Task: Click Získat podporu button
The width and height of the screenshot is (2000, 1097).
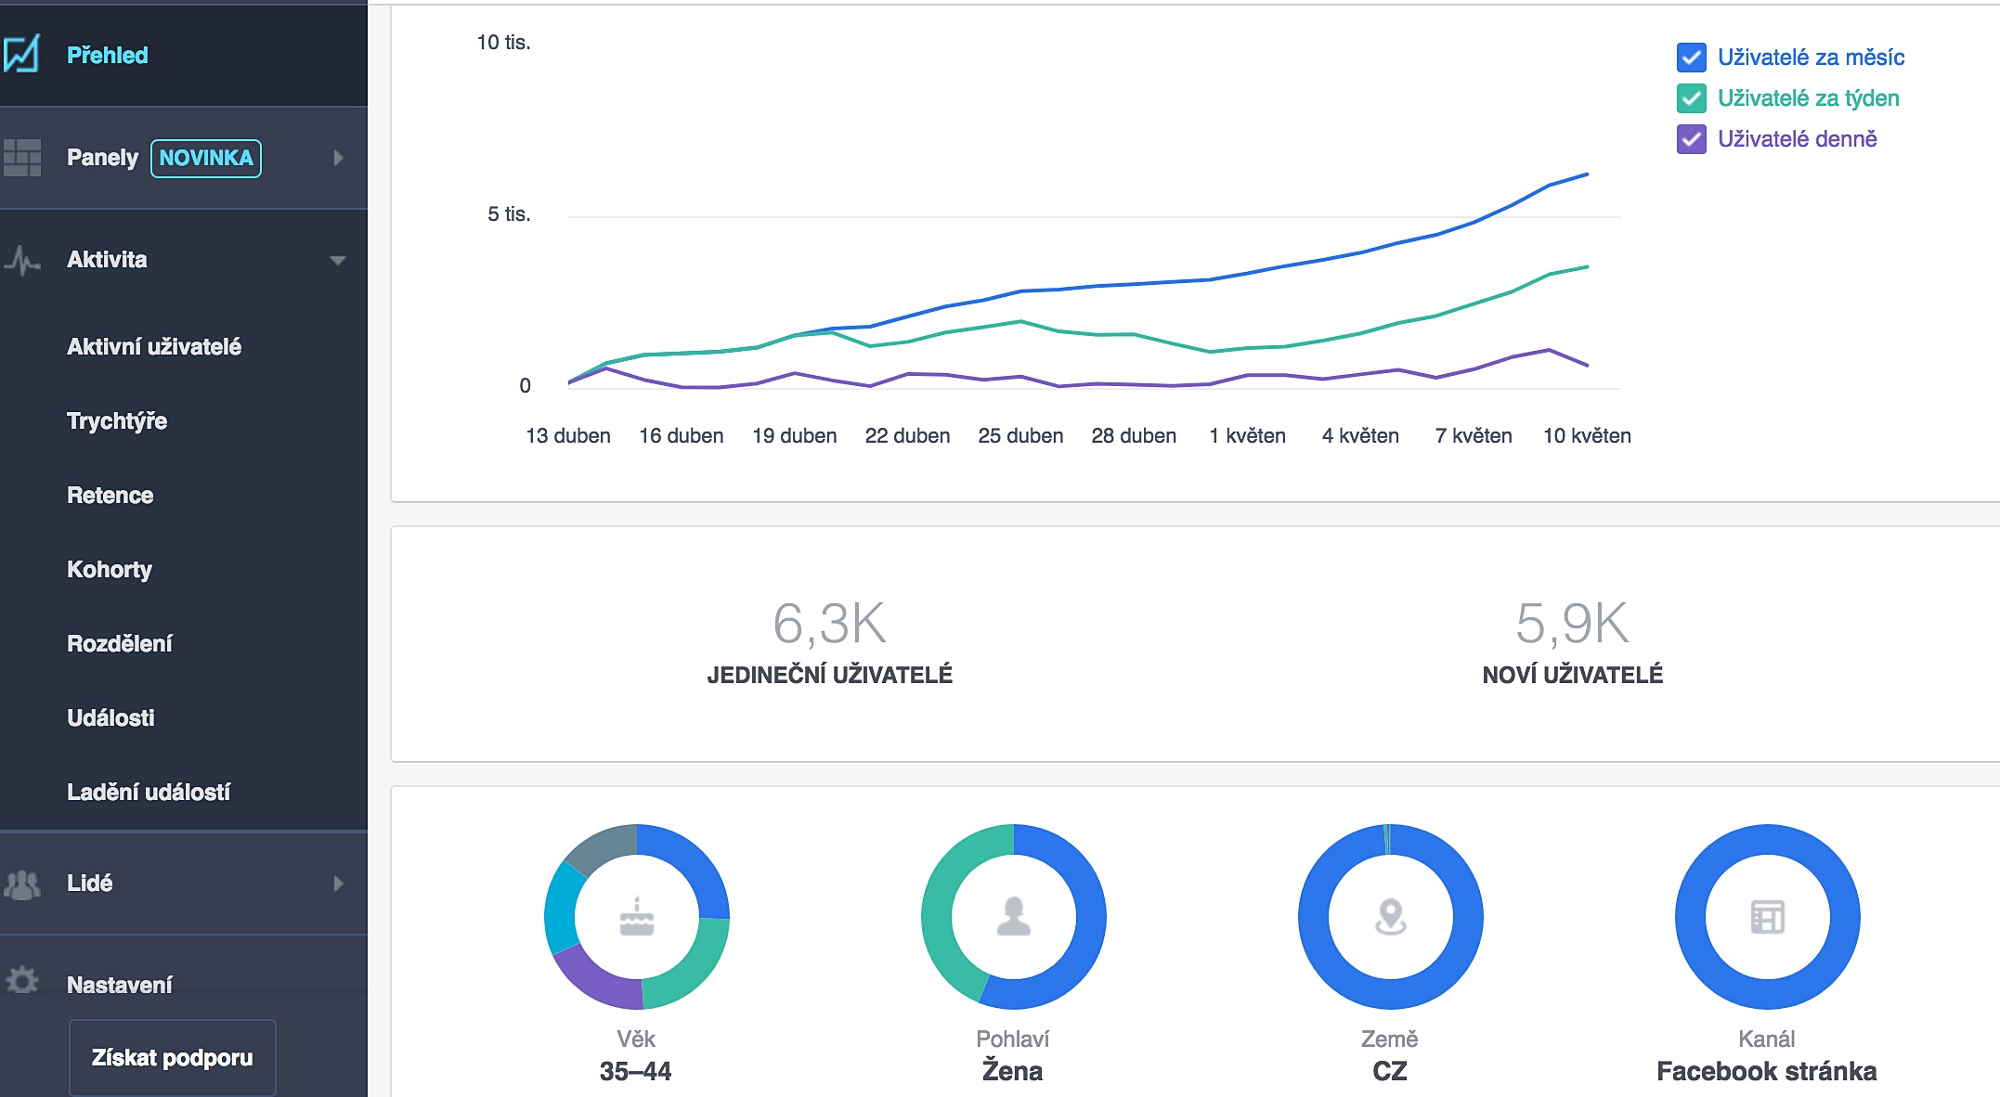Action: pyautogui.click(x=173, y=1058)
